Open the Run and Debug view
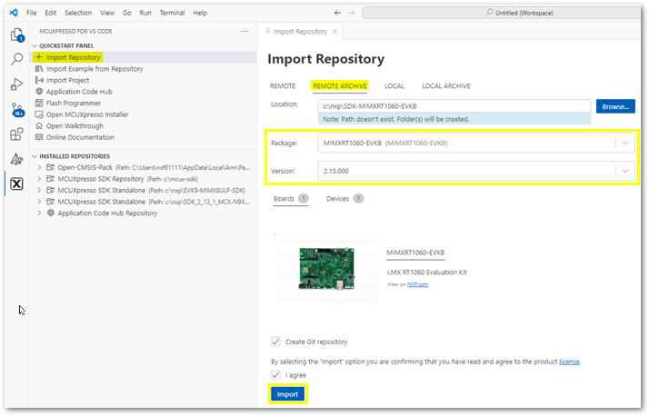 [16, 84]
